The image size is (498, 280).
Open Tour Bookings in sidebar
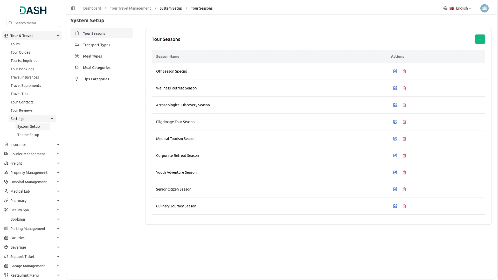22,69
